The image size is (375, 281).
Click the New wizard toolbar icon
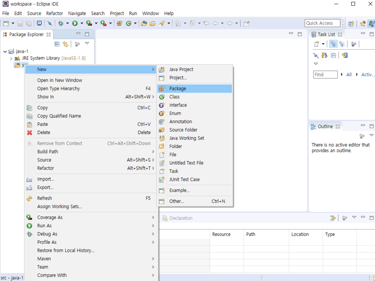coord(6,23)
